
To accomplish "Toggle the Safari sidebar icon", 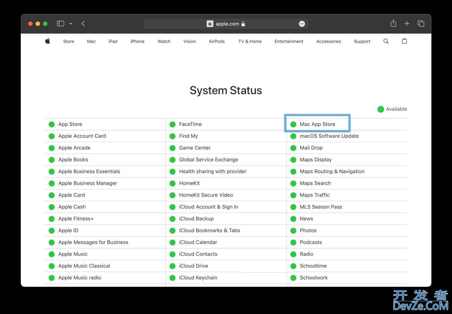I will (60, 24).
